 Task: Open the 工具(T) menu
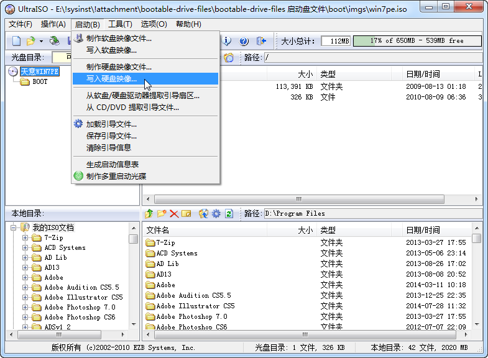(x=120, y=24)
